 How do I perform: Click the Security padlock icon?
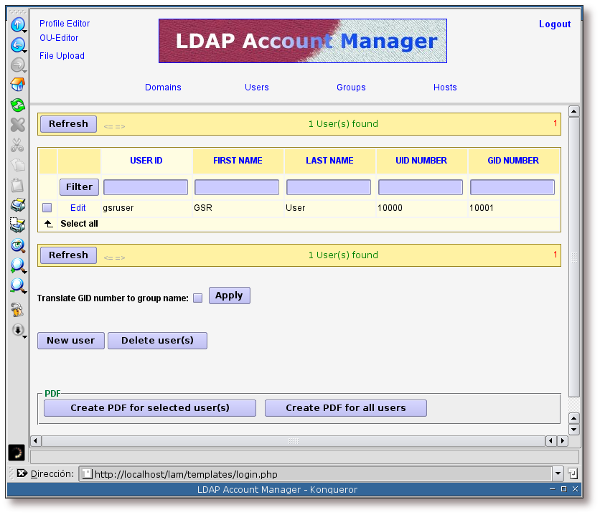click(x=17, y=310)
